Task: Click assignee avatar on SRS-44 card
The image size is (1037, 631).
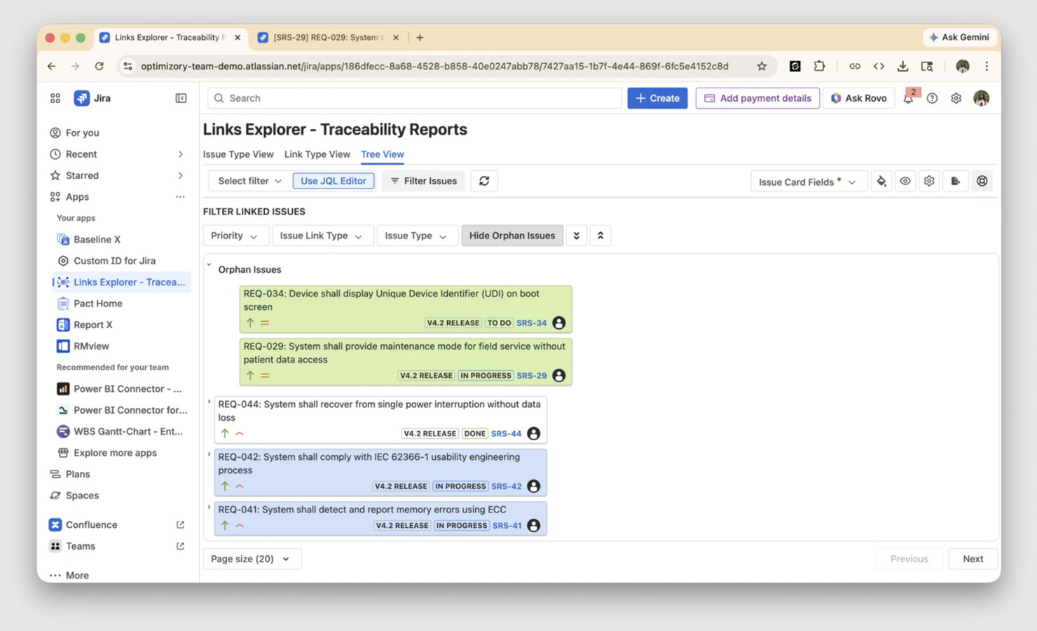Action: coord(533,433)
